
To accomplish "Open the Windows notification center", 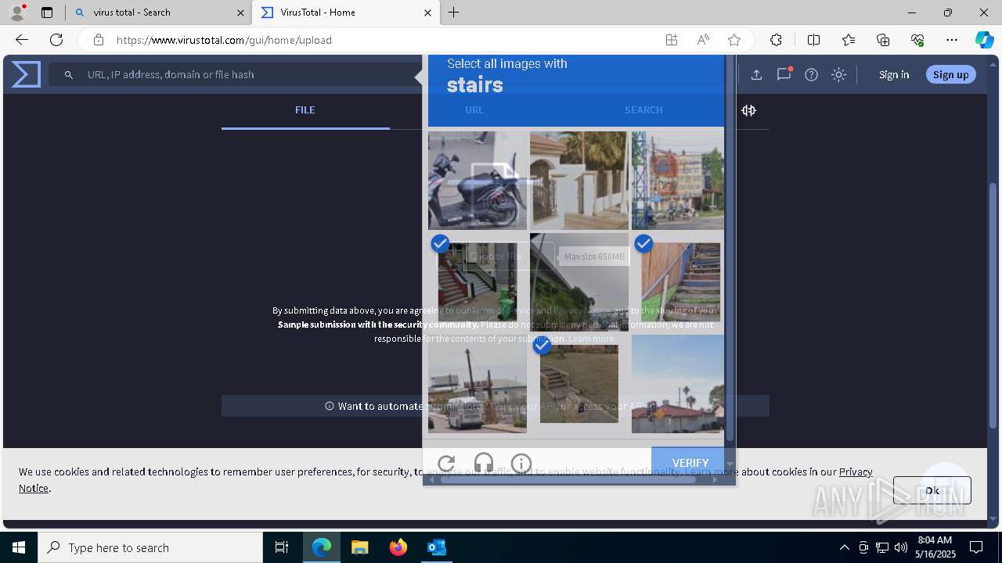I will (976, 547).
